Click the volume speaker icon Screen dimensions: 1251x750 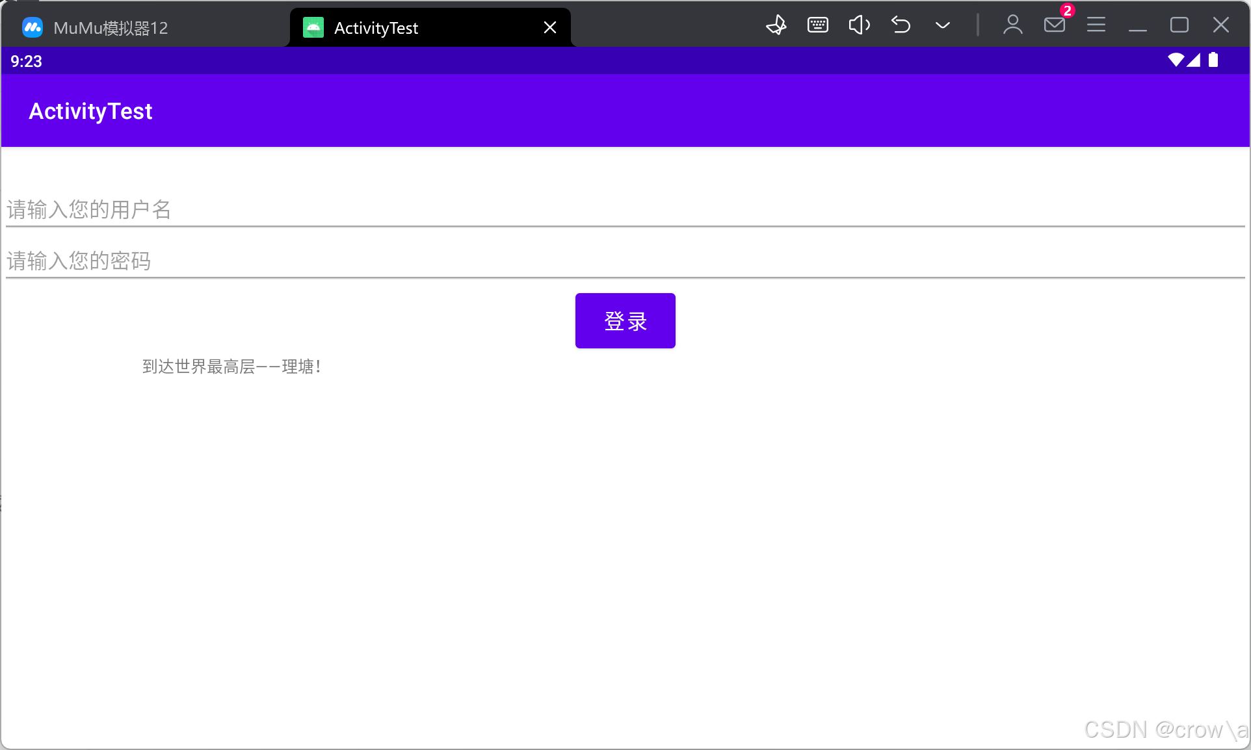(859, 25)
